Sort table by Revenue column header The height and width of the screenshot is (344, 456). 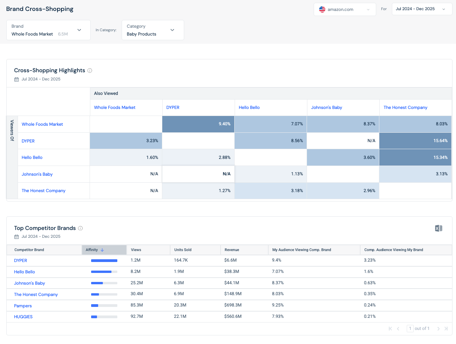(x=232, y=250)
